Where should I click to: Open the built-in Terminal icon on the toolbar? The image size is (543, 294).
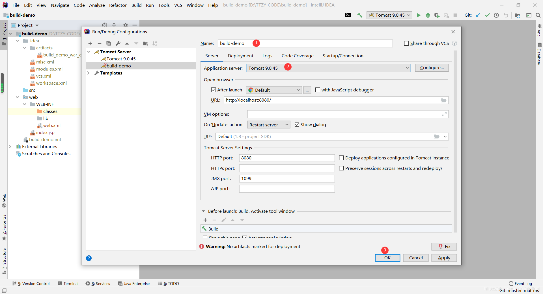point(348,15)
